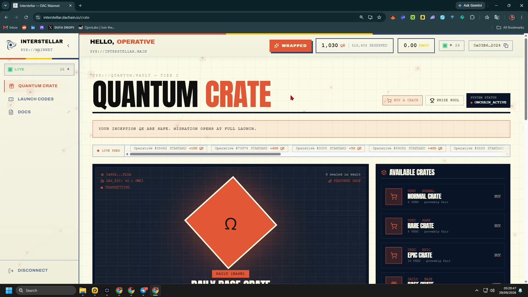This screenshot has height=297, width=528.
Task: Open the Extensions puzzle icon
Action: [472, 17]
